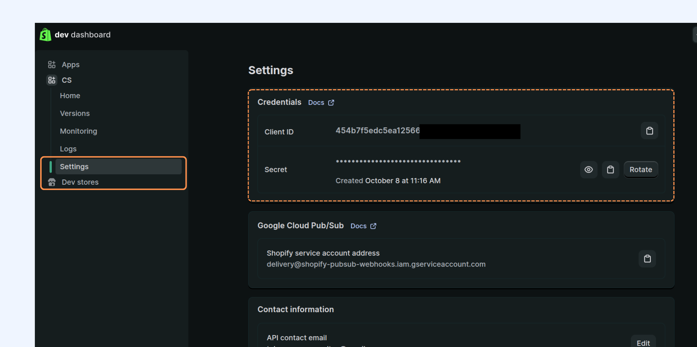The width and height of the screenshot is (697, 347).
Task: Select Settings in the sidebar
Action: (x=118, y=166)
